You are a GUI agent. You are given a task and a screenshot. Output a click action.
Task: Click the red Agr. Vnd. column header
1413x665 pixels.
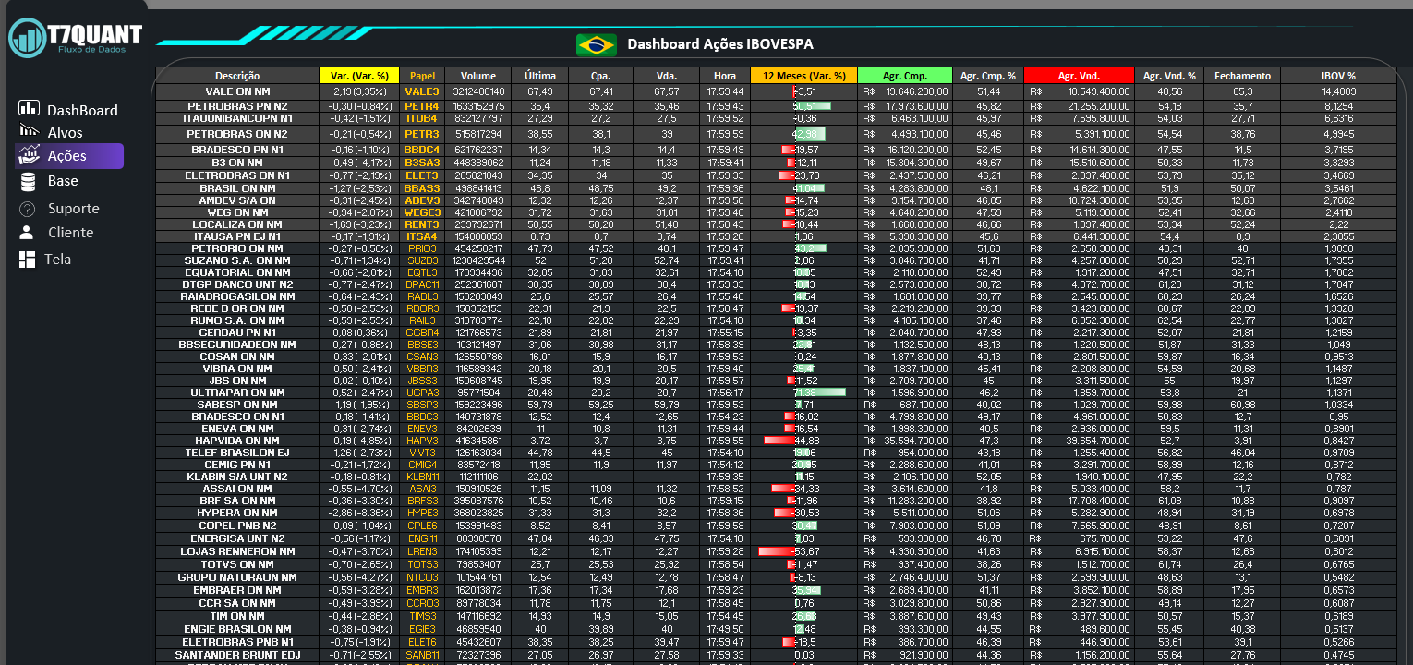tap(1078, 76)
